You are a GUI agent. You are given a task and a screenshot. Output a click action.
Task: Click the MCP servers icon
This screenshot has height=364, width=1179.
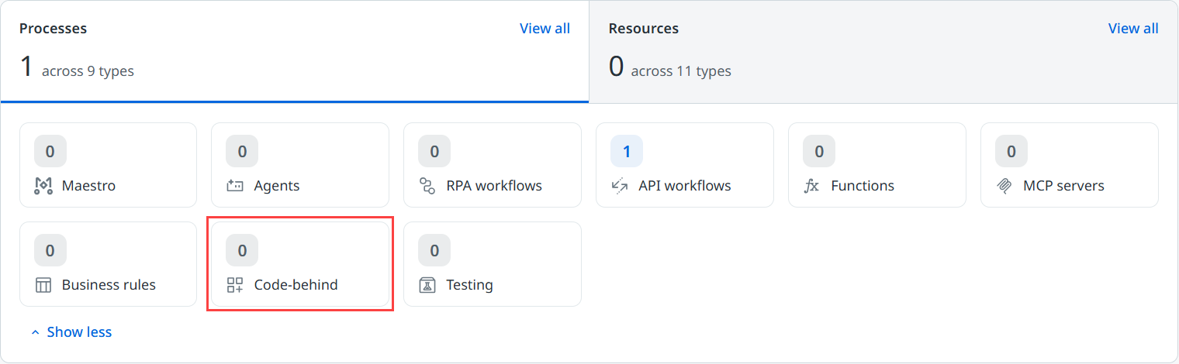(x=1004, y=186)
